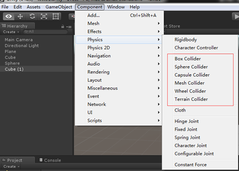Image resolution: width=239 pixels, height=171 pixels.
Task: Select Sphere in Hierarchy
Action: point(36,63)
